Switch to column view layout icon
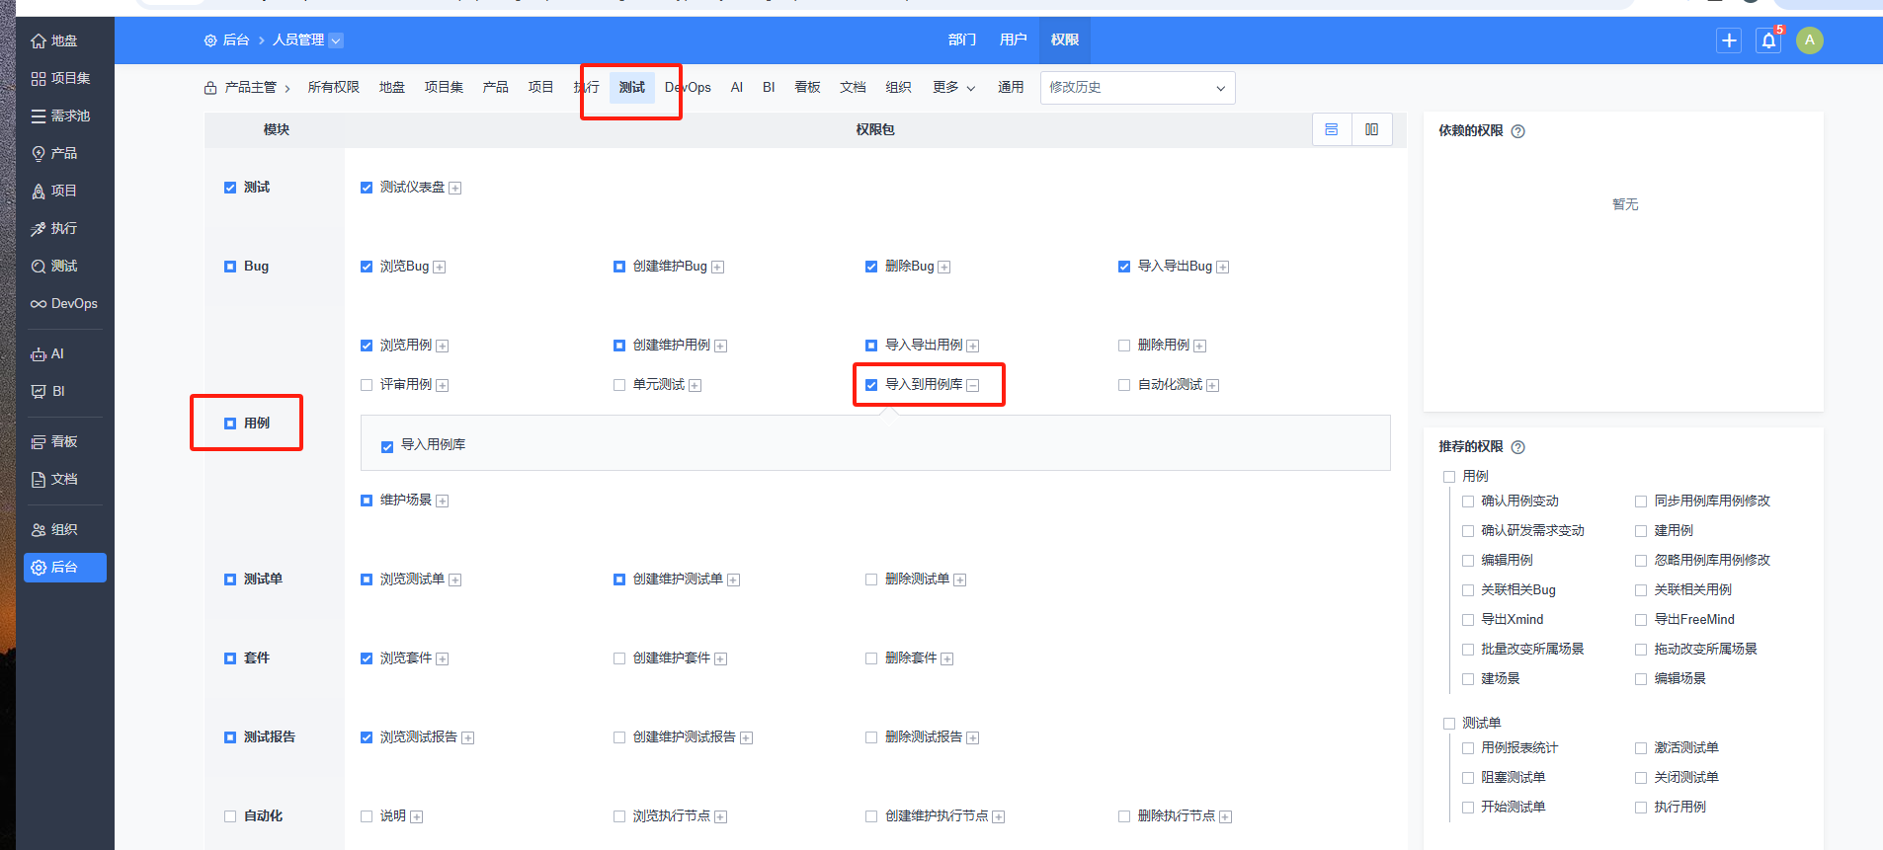This screenshot has height=850, width=1883. pyautogui.click(x=1372, y=129)
